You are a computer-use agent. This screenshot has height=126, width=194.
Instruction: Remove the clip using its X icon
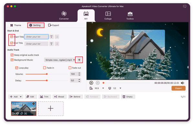(x=34, y=104)
